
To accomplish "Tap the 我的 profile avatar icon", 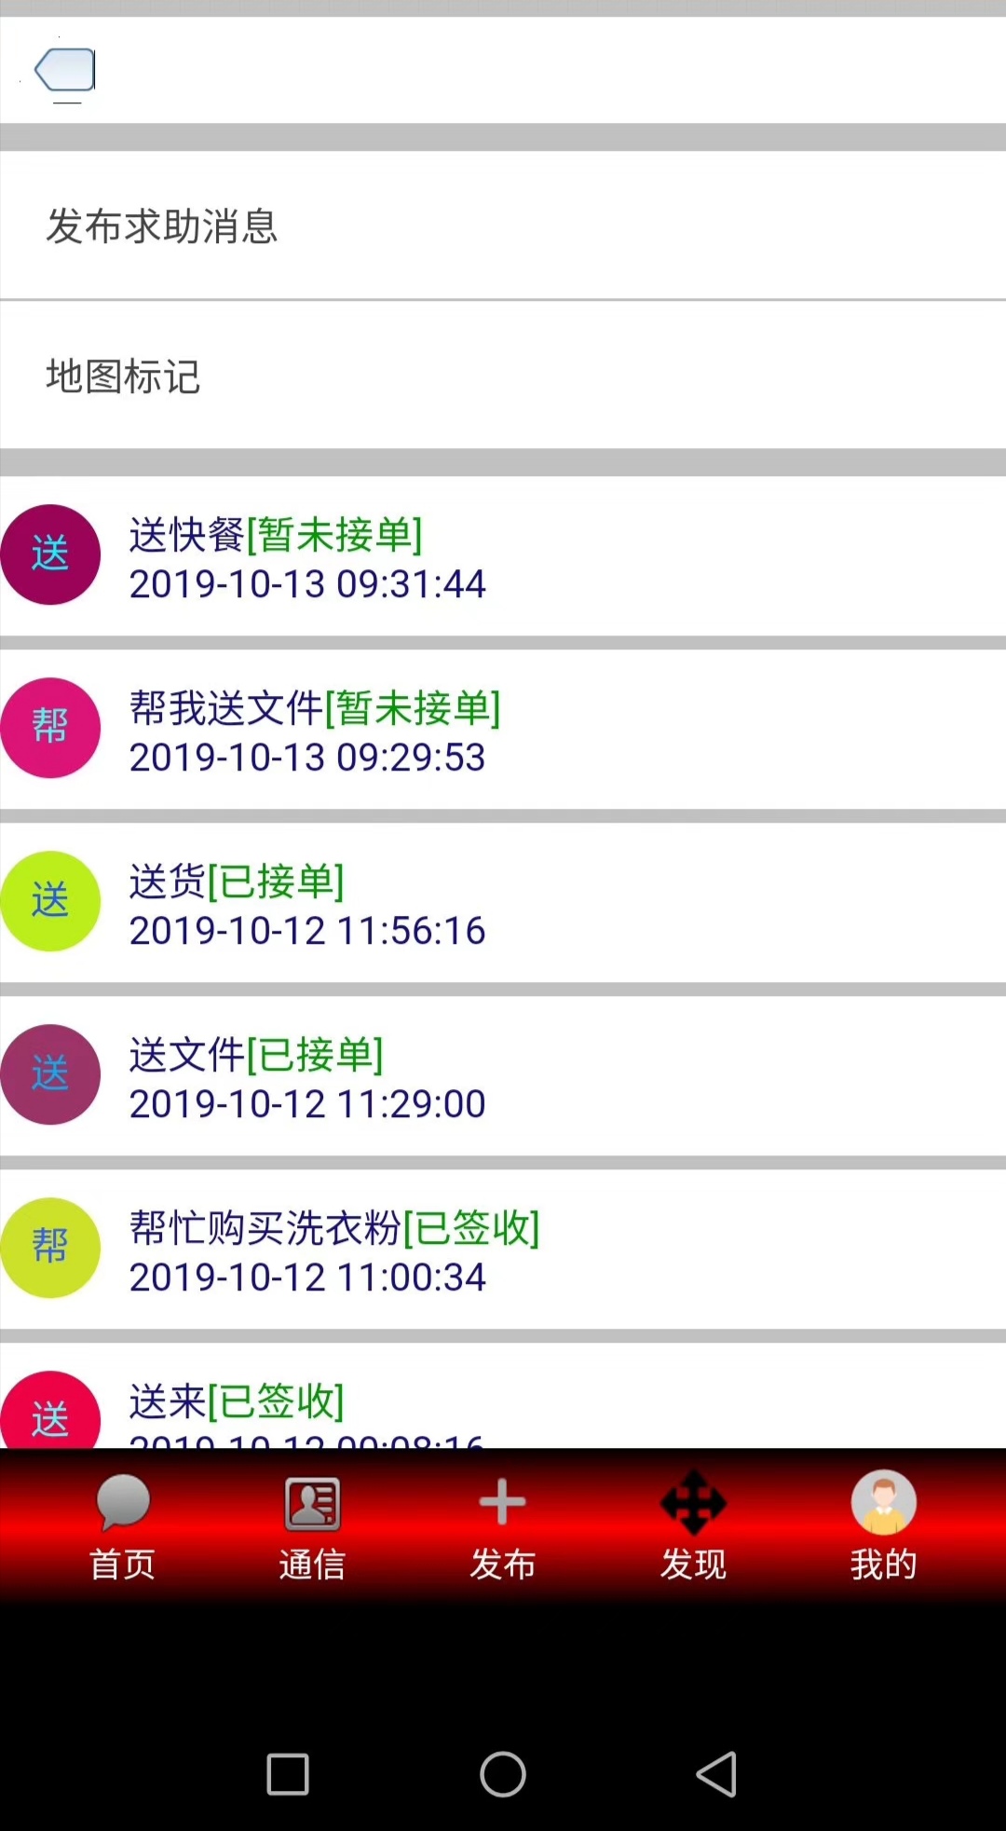I will [883, 1502].
